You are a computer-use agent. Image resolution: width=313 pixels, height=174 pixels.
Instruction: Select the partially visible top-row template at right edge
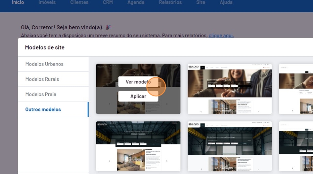click(296, 89)
